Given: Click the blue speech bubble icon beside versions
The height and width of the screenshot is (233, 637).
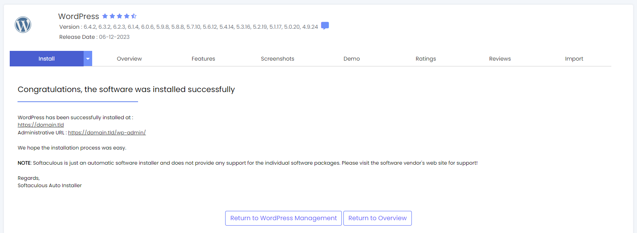Looking at the screenshot, I should 325,26.
